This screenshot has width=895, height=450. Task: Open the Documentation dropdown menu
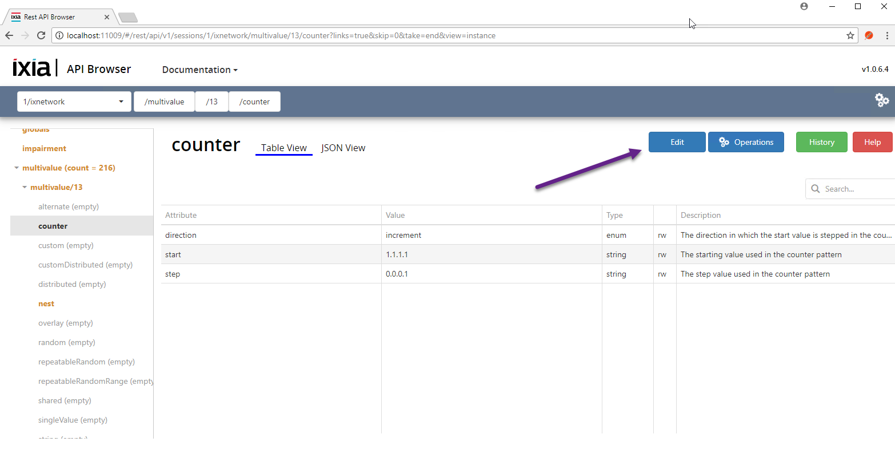199,70
